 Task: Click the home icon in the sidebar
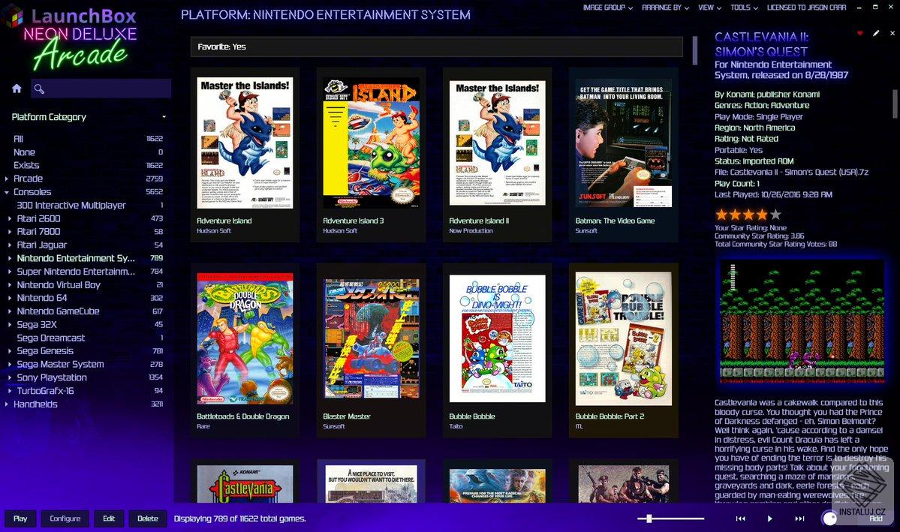15,88
